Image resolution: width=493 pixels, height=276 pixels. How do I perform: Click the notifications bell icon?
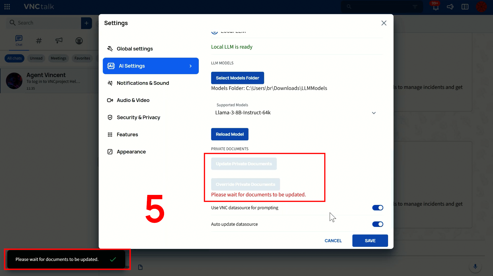(x=435, y=7)
